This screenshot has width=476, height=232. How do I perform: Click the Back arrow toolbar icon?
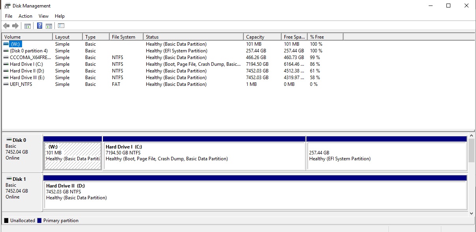pyautogui.click(x=6, y=26)
